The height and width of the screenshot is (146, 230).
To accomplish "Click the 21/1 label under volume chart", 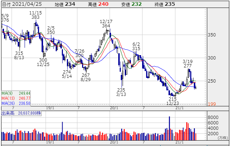I will pyautogui.click(x=179, y=142).
